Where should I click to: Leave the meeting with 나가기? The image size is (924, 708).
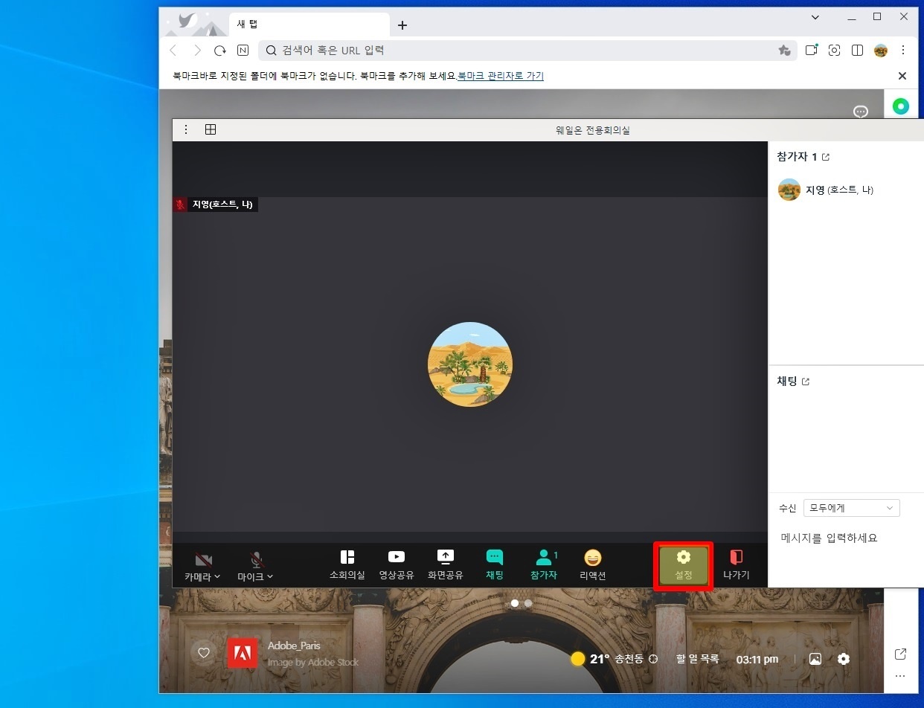click(737, 565)
